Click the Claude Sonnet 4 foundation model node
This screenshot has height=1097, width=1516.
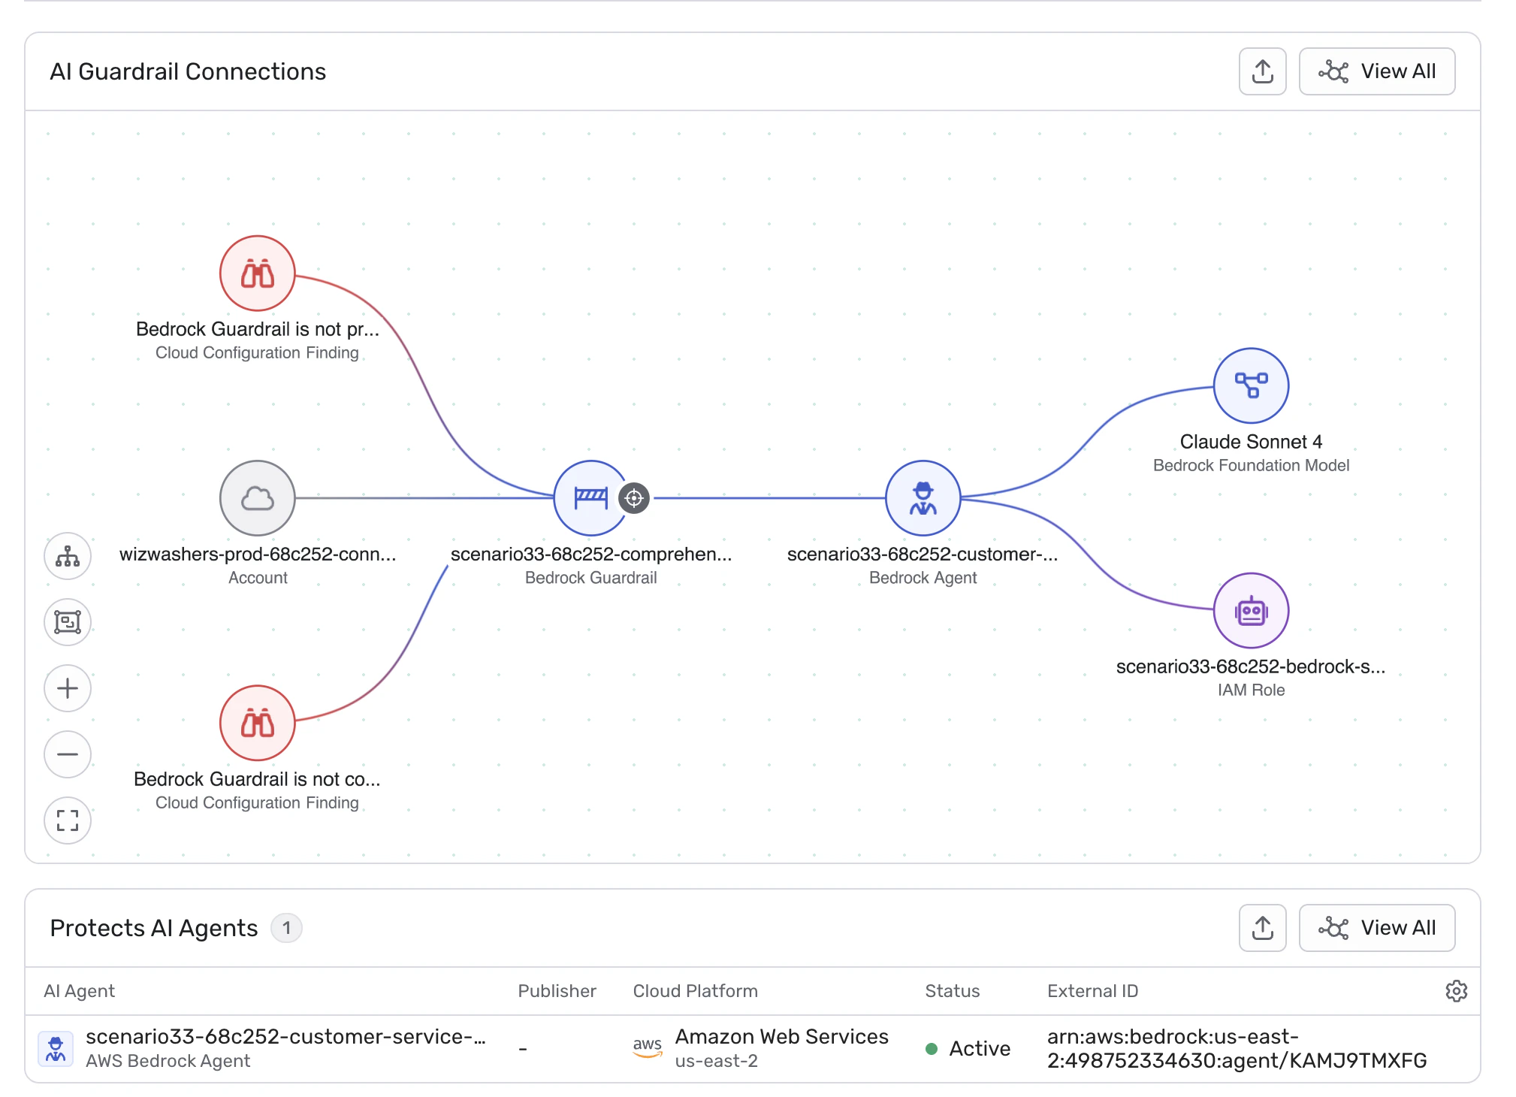1251,385
